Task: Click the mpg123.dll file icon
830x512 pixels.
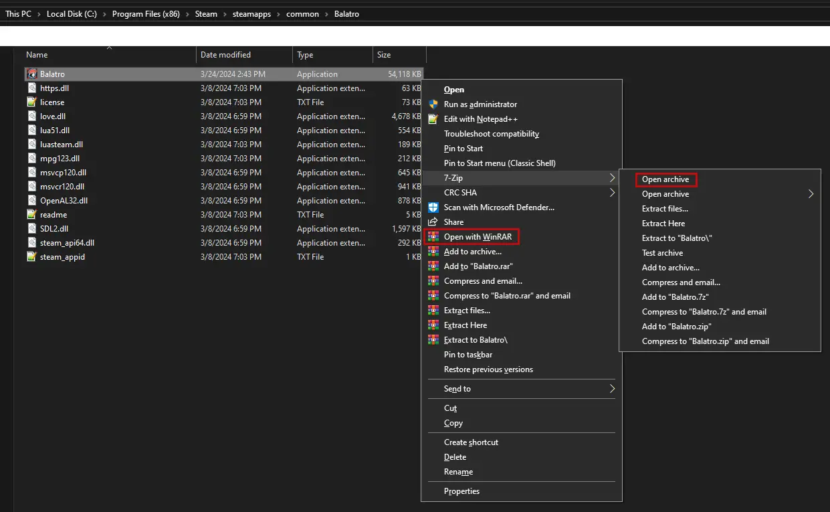Action: pyautogui.click(x=31, y=159)
